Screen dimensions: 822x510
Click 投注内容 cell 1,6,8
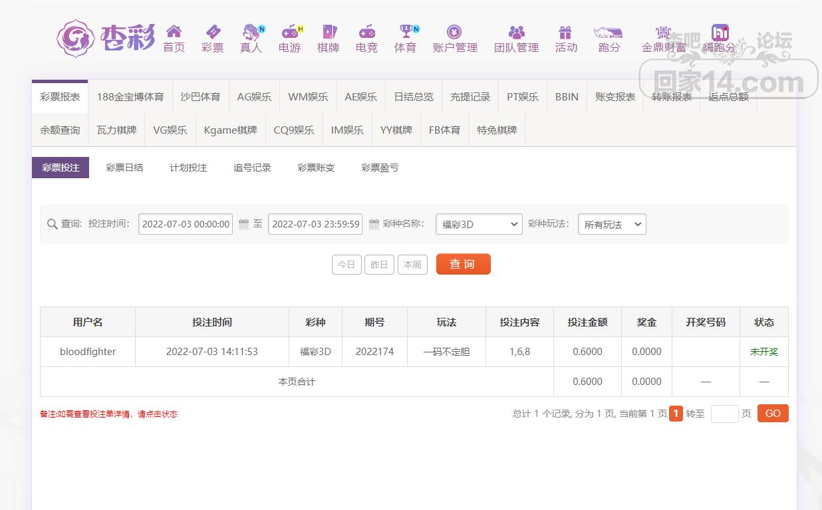(x=520, y=352)
